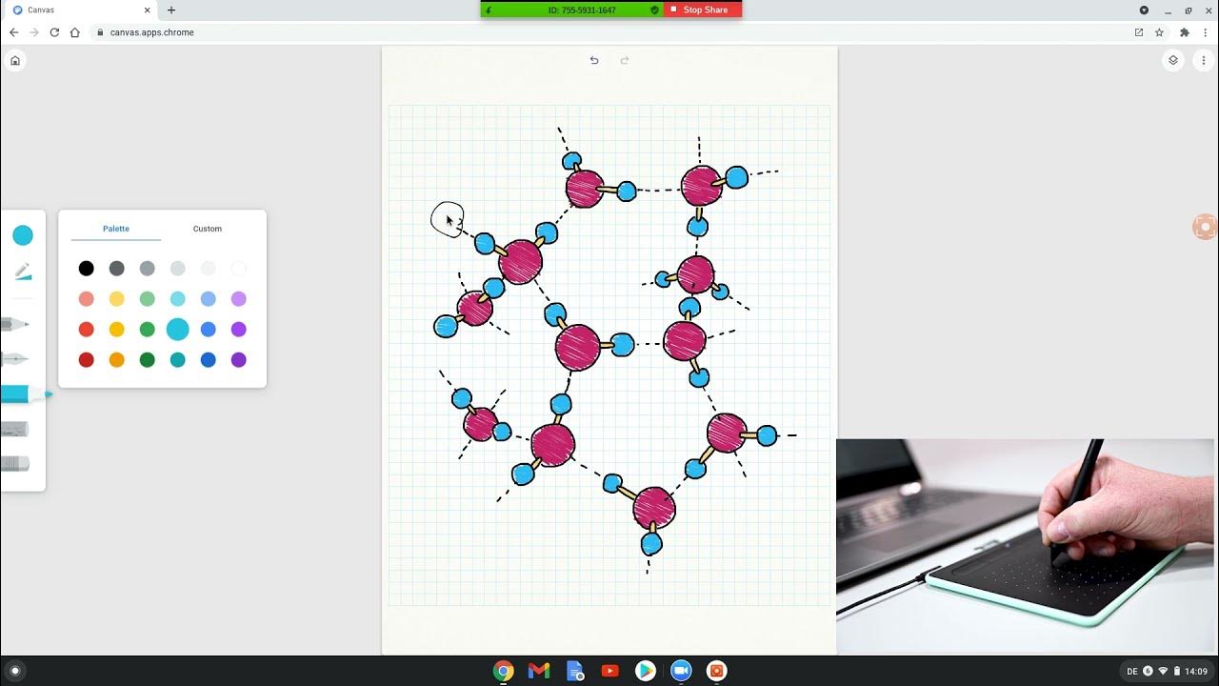Open Zoom from the shelf
The width and height of the screenshot is (1219, 686).
(x=681, y=671)
